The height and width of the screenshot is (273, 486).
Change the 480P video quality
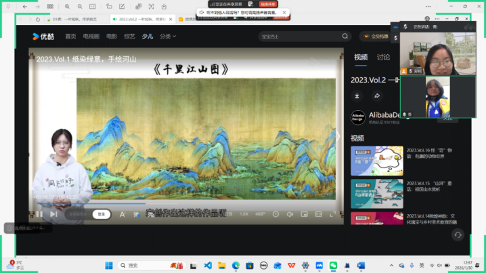coord(260,214)
